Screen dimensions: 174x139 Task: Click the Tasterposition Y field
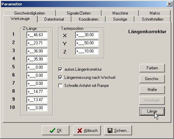click(x=87, y=43)
